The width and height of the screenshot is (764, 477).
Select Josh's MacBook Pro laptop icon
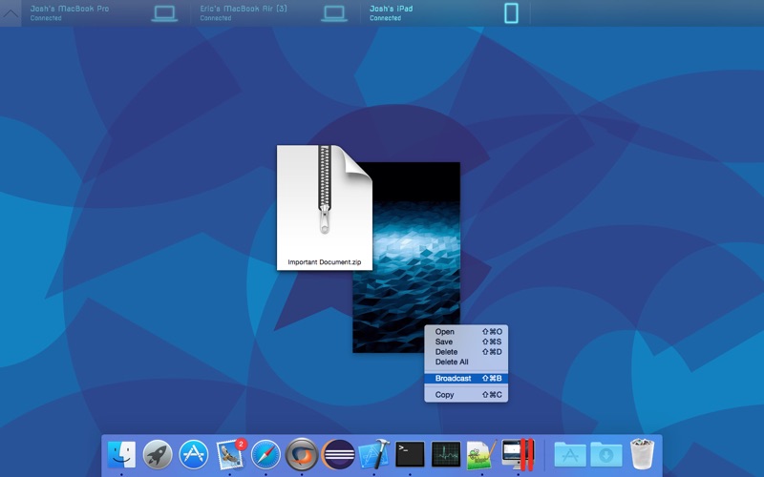pyautogui.click(x=165, y=13)
